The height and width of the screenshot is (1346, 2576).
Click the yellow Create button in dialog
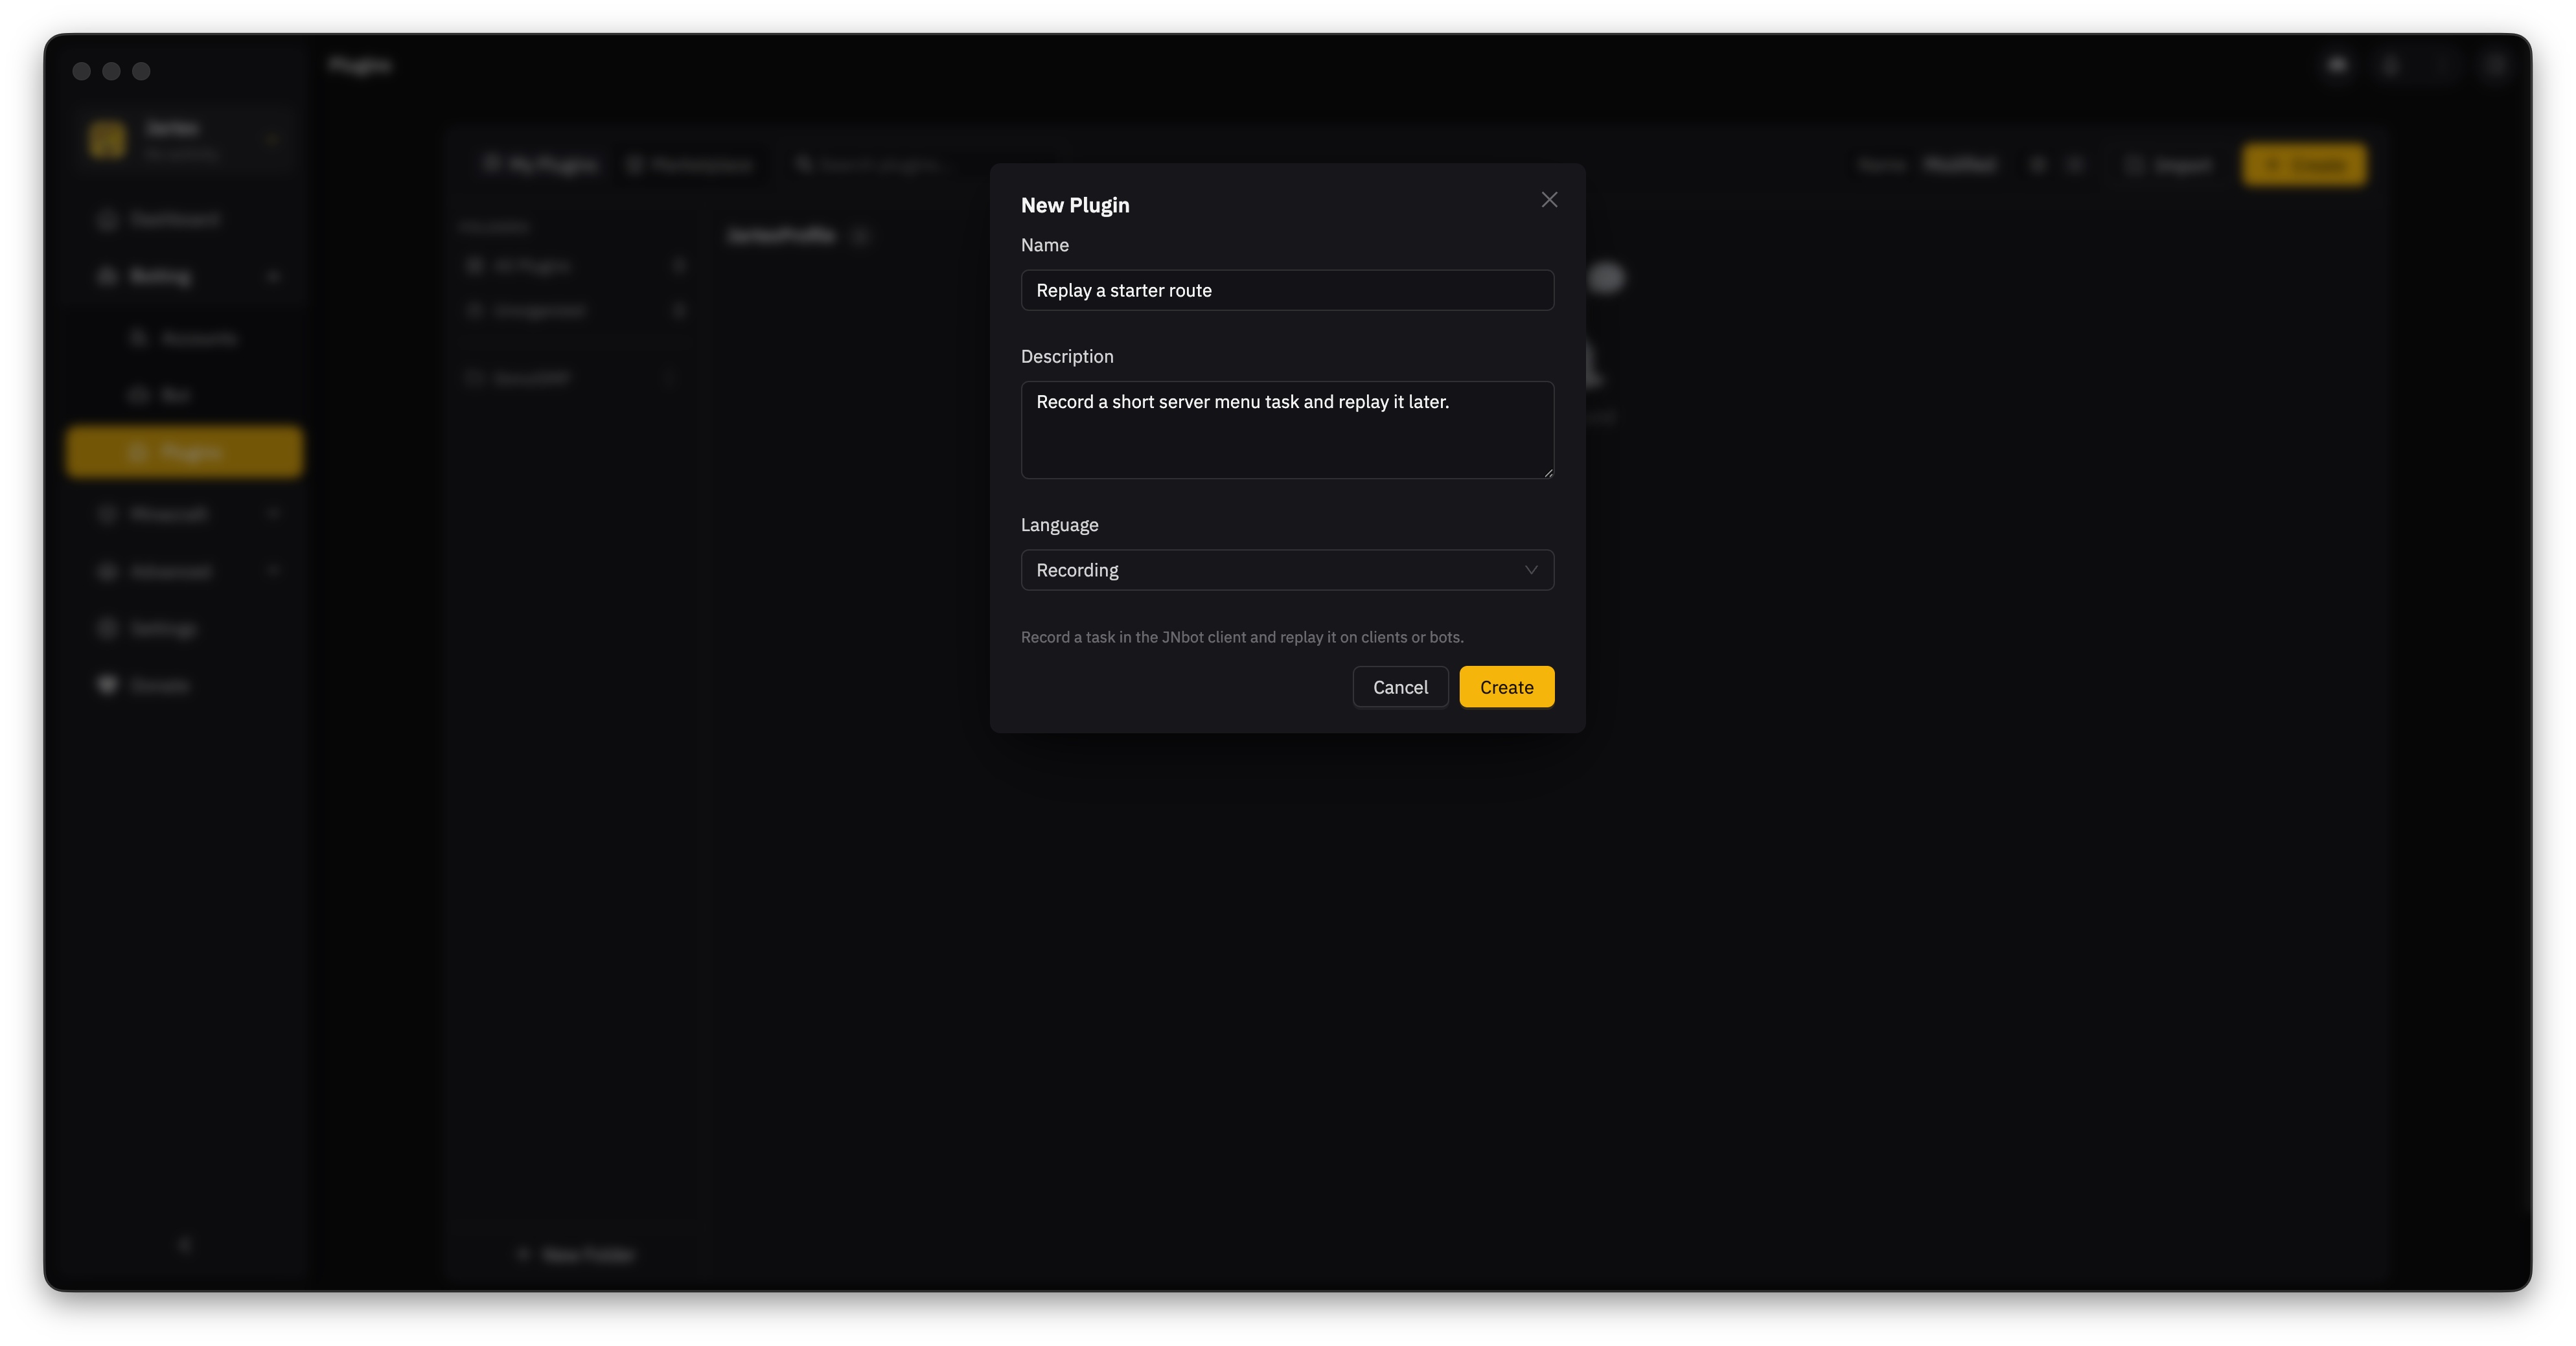(1506, 687)
